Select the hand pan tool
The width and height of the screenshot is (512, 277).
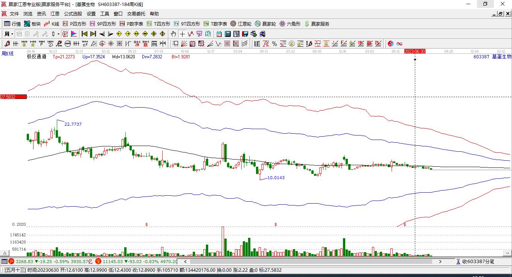173,34
